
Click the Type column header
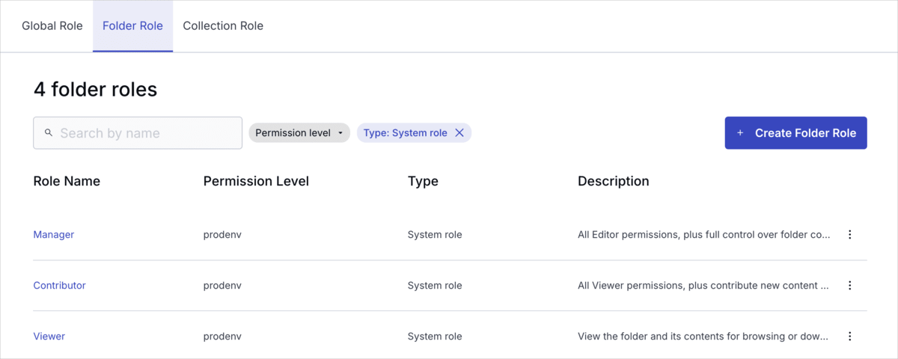tap(423, 181)
